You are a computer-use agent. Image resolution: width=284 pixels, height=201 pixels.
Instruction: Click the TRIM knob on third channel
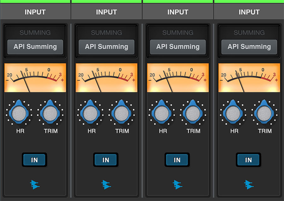(x=193, y=113)
